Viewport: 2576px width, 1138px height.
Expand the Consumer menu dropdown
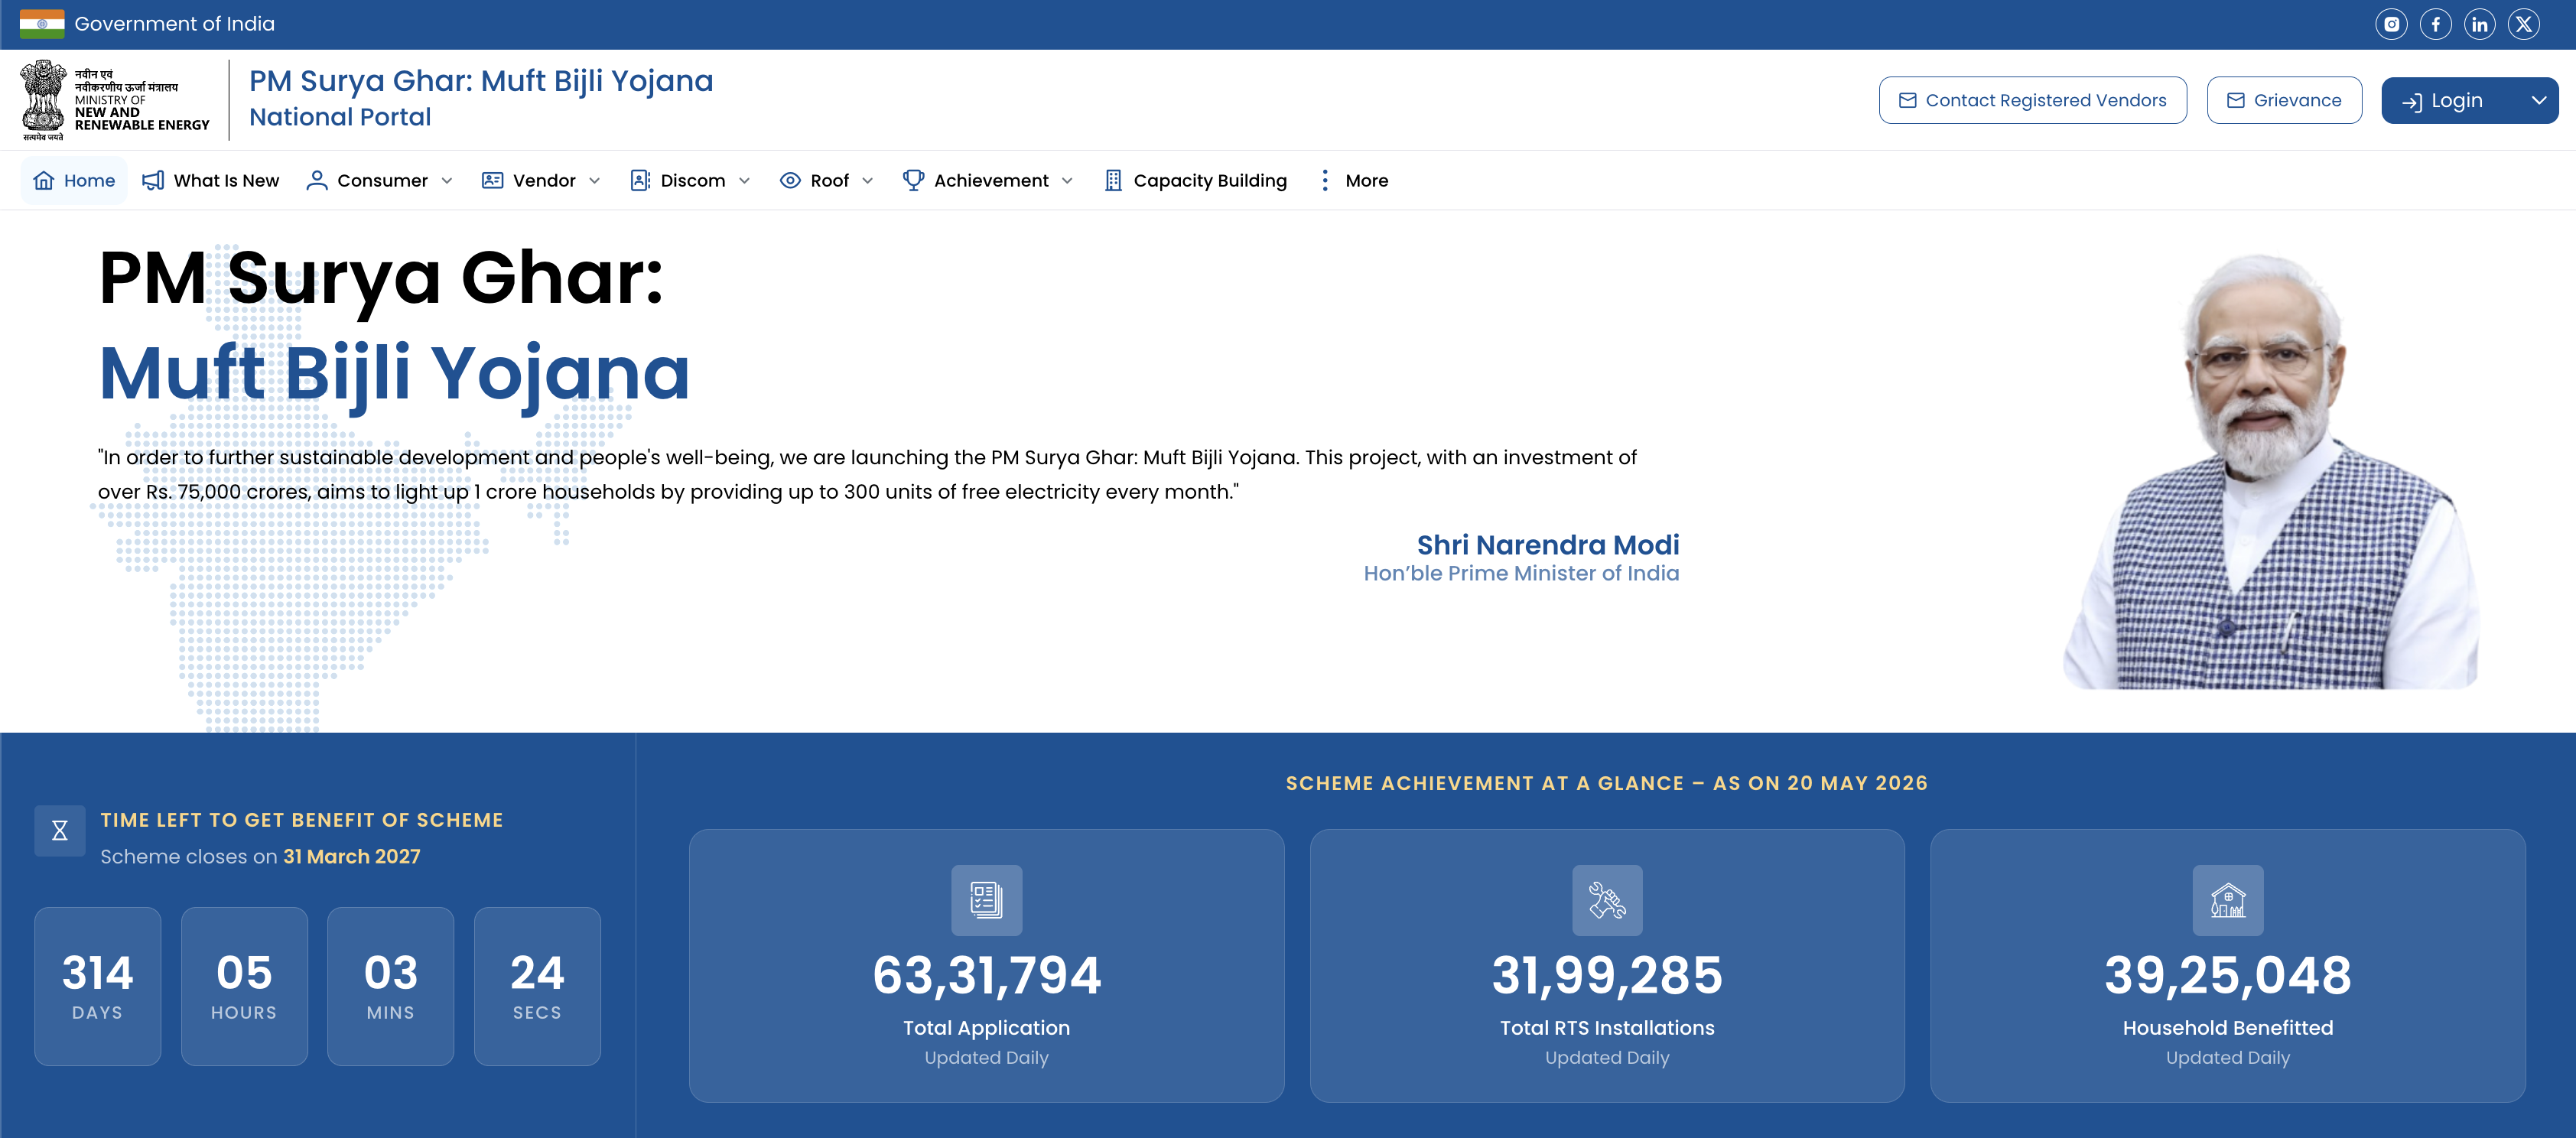tap(380, 181)
